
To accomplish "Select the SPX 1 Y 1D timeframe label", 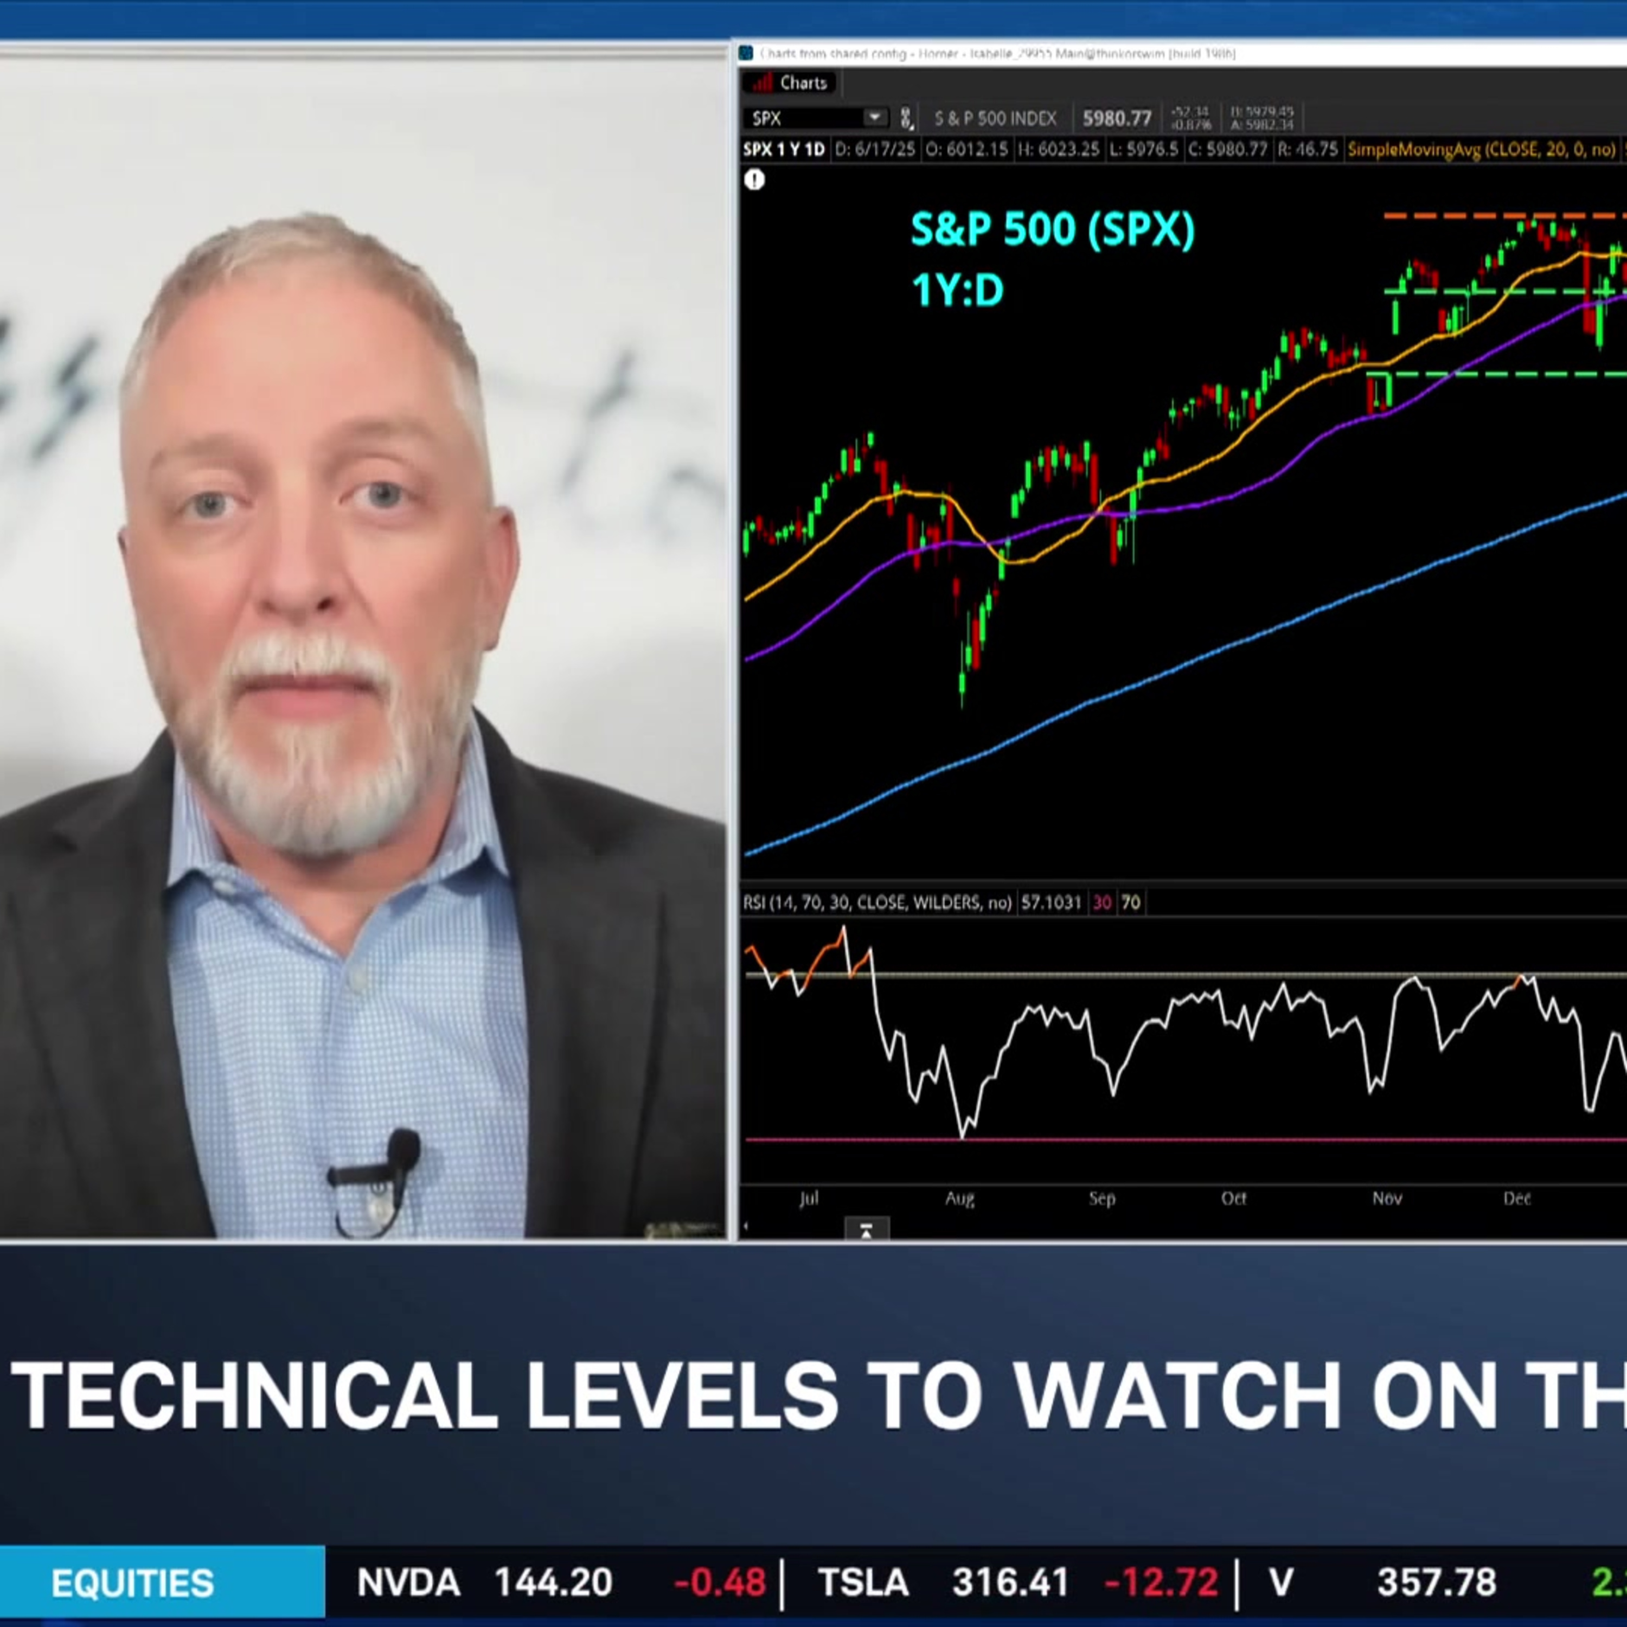I will pyautogui.click(x=783, y=150).
